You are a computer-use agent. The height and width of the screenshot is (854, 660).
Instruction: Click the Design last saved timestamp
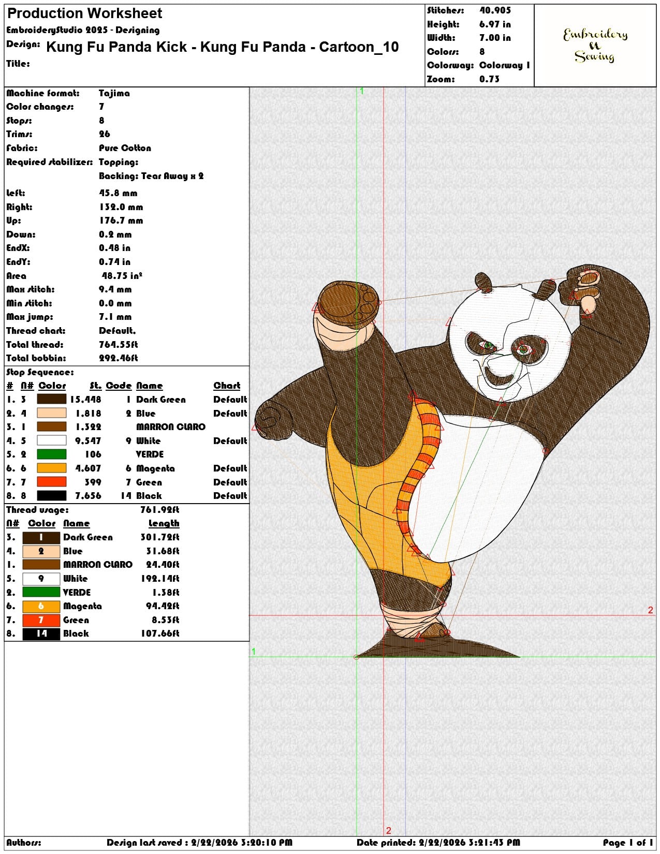pos(199,843)
